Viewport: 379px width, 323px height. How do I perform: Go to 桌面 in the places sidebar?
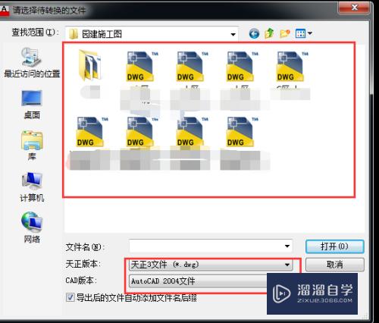pyautogui.click(x=32, y=105)
